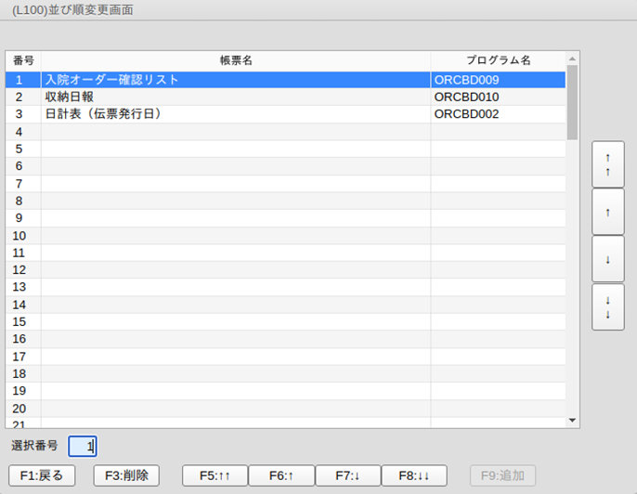637x494 pixels.
Task: Click the scrollbar's down arrow
Action: (x=572, y=420)
